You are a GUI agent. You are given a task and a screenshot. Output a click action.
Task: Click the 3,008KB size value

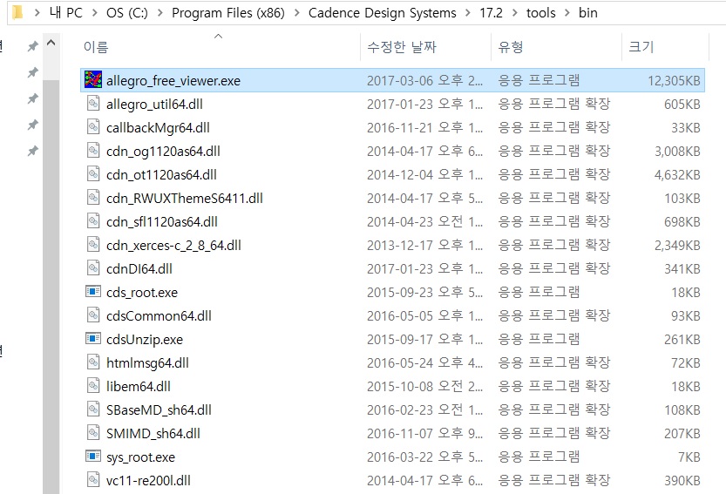point(677,152)
